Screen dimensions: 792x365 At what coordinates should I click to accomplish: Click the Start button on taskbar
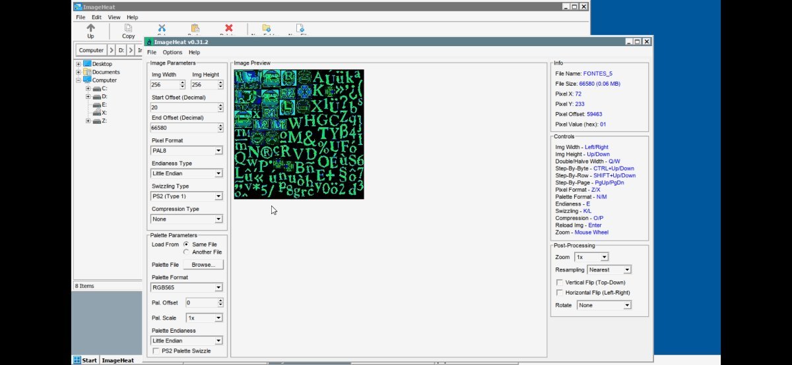86,360
